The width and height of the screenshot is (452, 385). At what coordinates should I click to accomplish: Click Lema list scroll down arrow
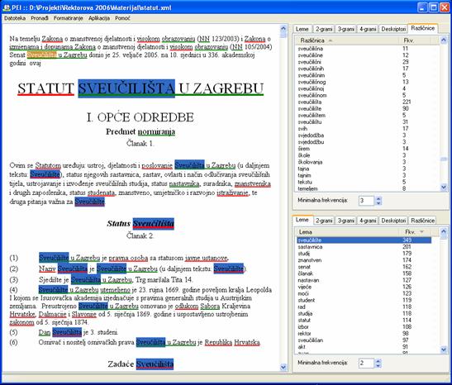(444, 349)
